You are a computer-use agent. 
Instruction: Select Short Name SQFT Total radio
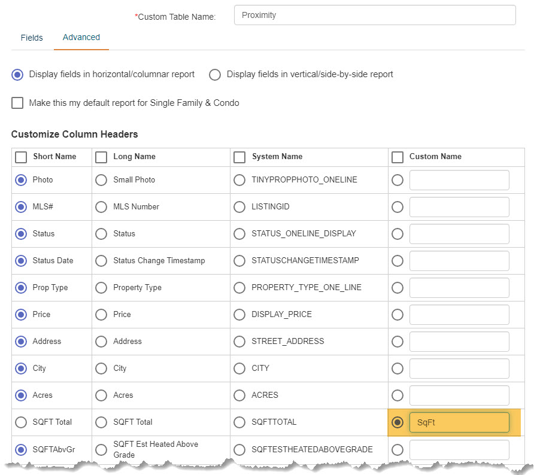pyautogui.click(x=21, y=422)
